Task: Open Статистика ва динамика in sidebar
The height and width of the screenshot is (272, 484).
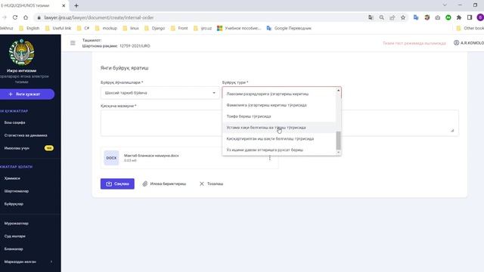Action: point(26,135)
